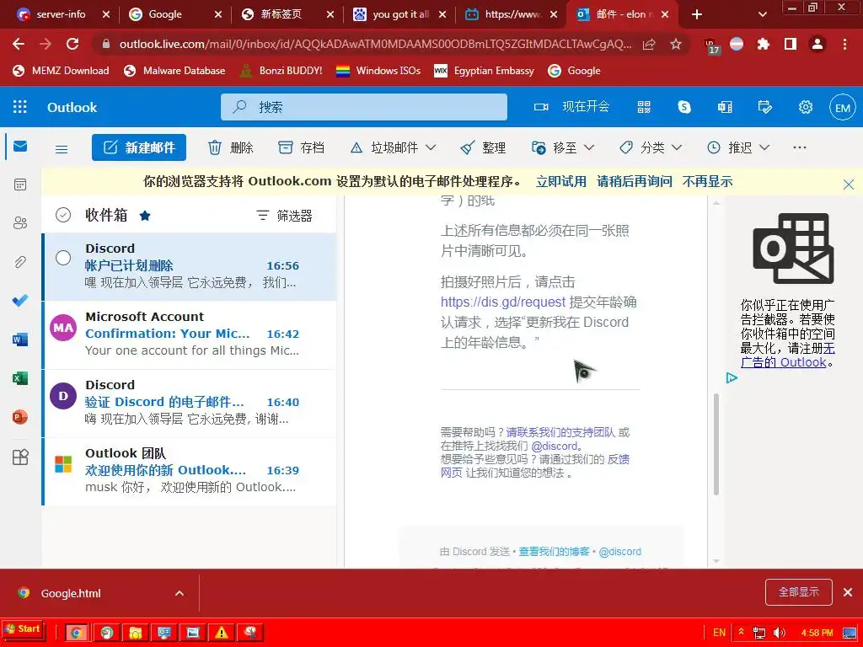Expand the Move to dropdown arrow
Image resolution: width=863 pixels, height=647 pixels.
(589, 147)
